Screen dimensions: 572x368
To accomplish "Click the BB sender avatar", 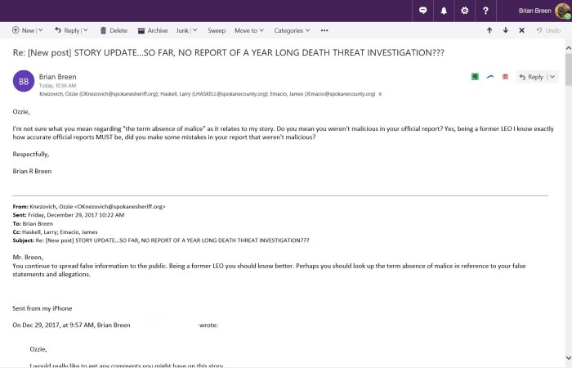I will pos(24,81).
